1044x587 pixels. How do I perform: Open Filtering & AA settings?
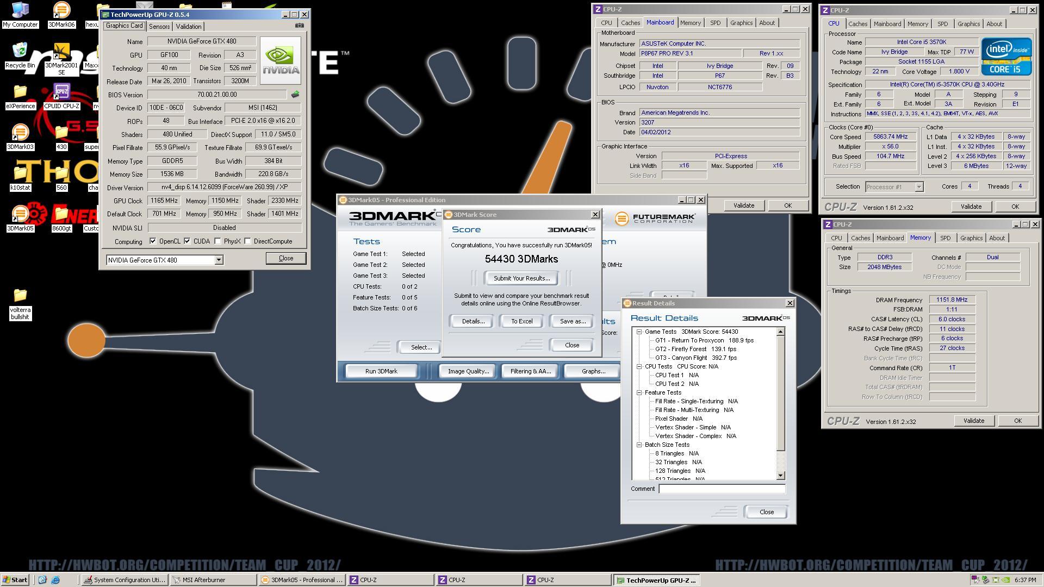530,371
